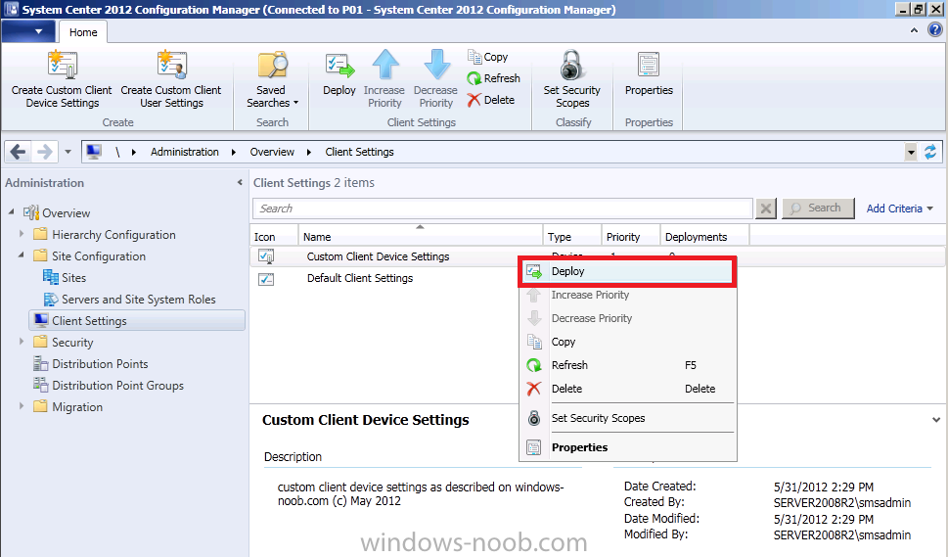Viewport: 948px width, 557px height.
Task: Click Delete in the ribbon
Action: pyautogui.click(x=491, y=100)
